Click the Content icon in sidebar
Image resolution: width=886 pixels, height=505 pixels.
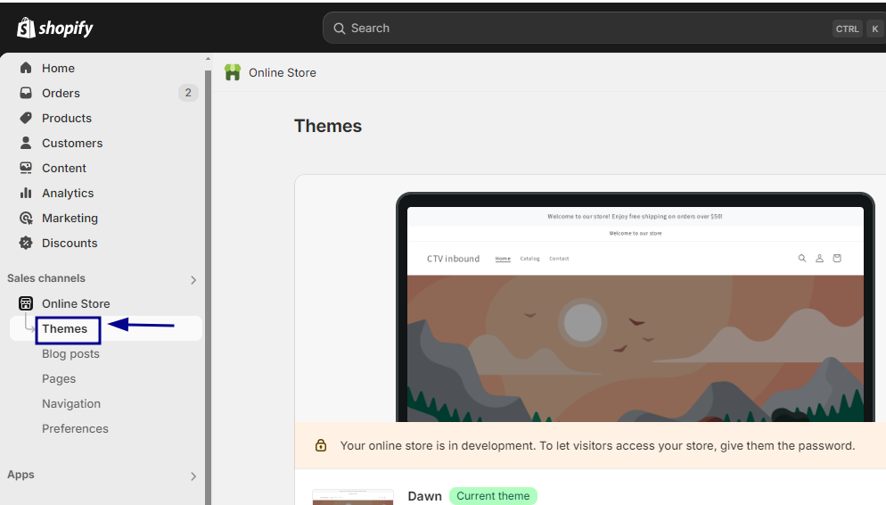pyautogui.click(x=26, y=168)
